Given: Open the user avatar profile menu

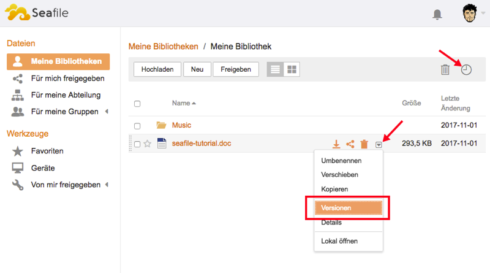Looking at the screenshot, I should click(470, 13).
